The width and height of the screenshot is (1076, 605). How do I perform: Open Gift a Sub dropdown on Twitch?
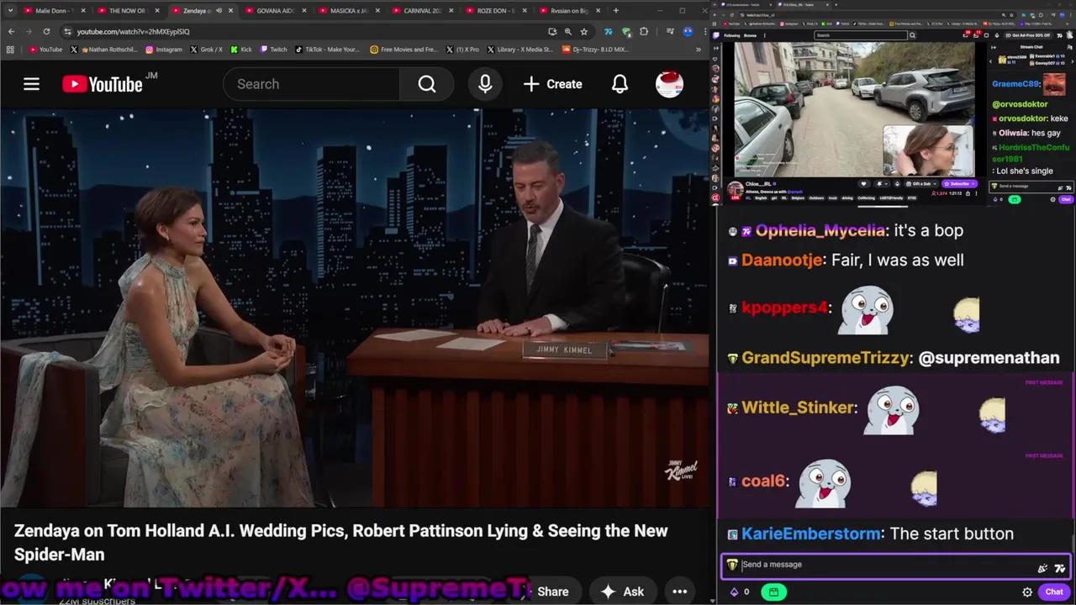pyautogui.click(x=923, y=183)
